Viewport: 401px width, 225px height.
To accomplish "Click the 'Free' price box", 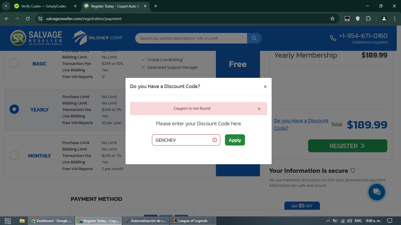I will [x=238, y=64].
